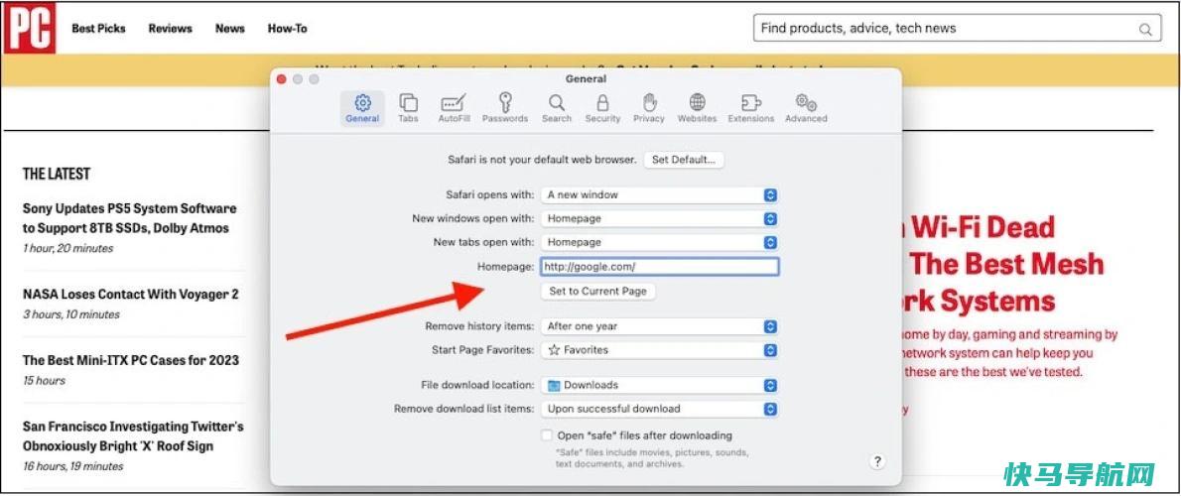This screenshot has height=496, width=1181.
Task: Click the PCMag logo
Action: pyautogui.click(x=30, y=29)
